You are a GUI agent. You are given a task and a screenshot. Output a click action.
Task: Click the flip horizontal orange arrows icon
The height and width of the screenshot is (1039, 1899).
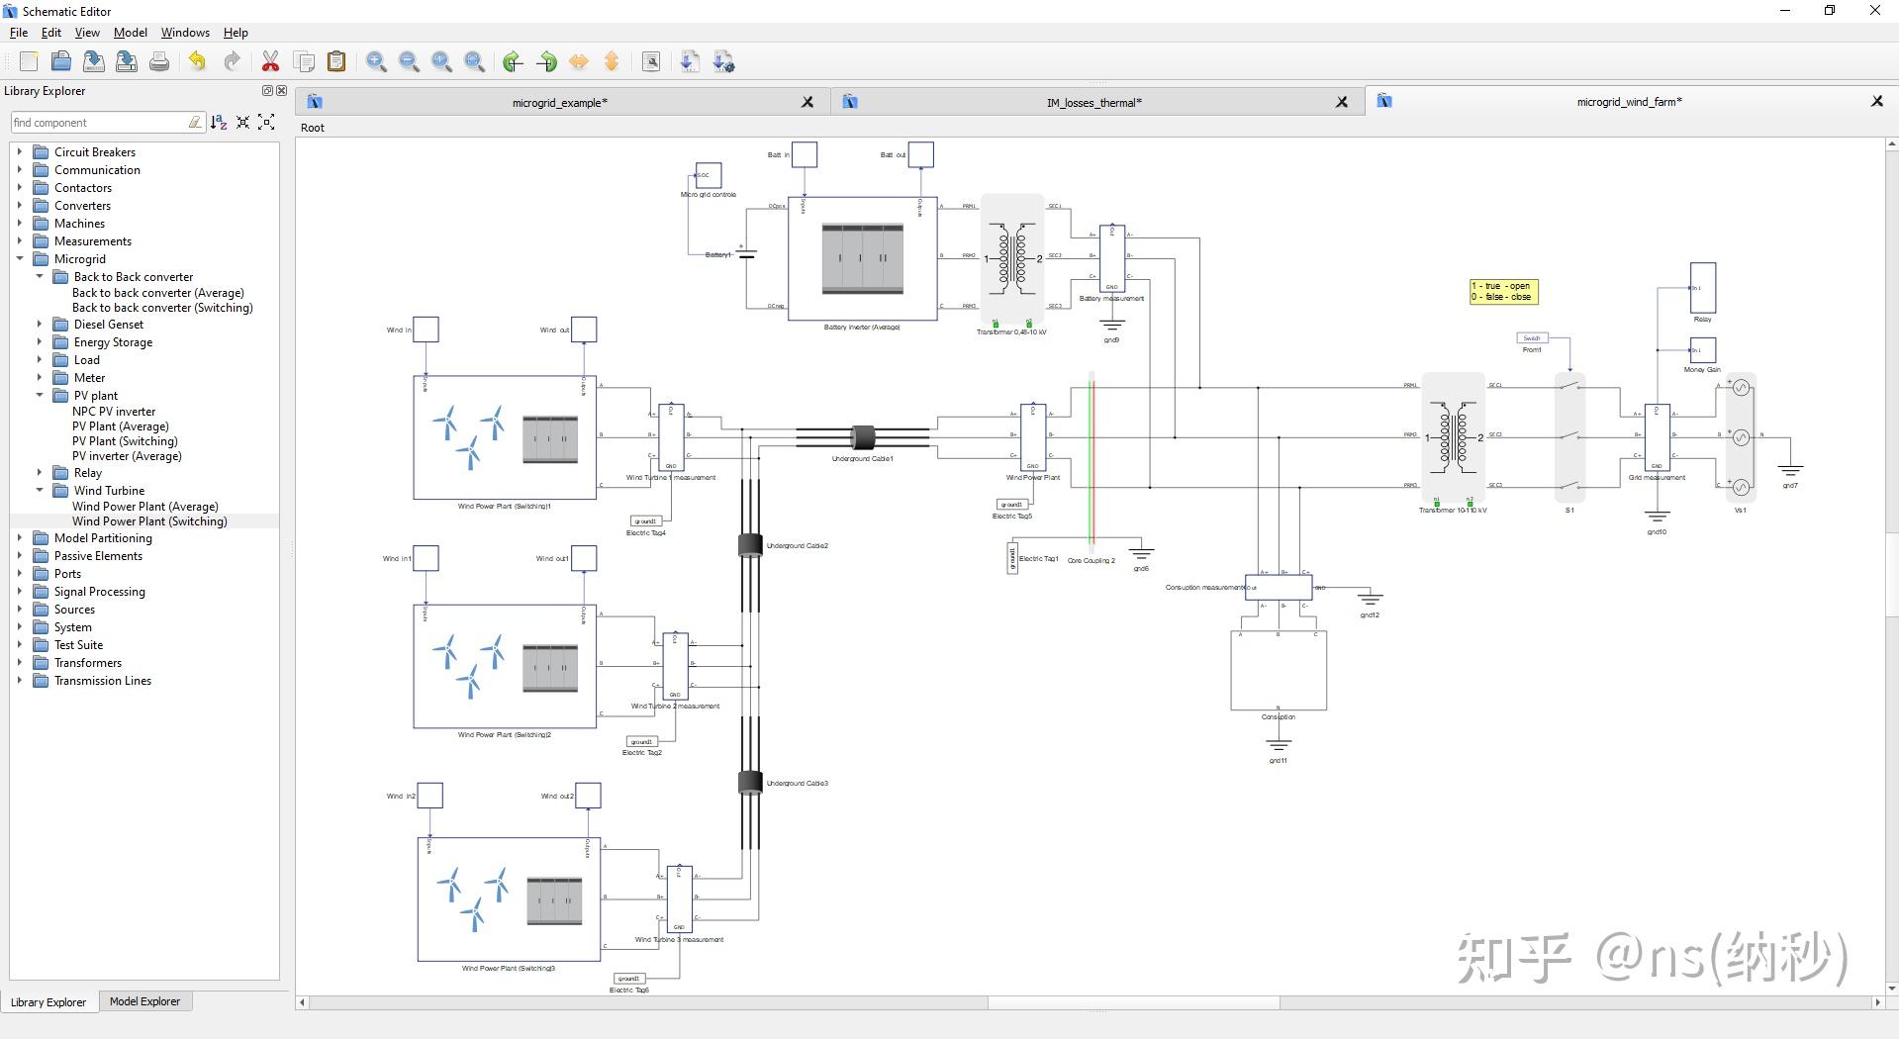point(579,62)
